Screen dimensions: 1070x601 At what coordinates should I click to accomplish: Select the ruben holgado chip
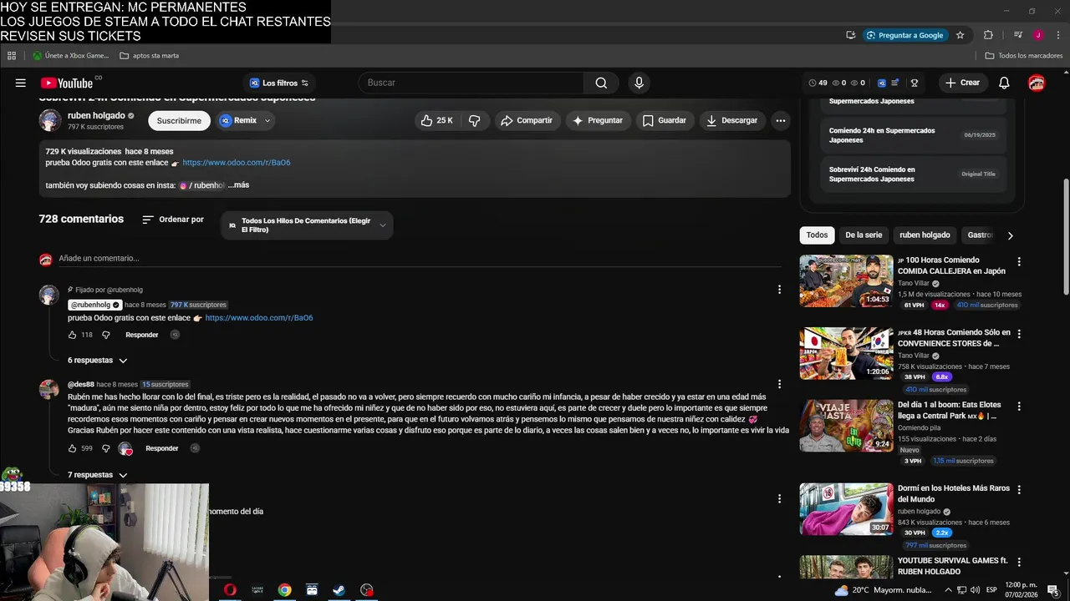click(925, 235)
